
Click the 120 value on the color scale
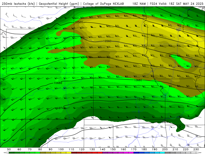82,149
